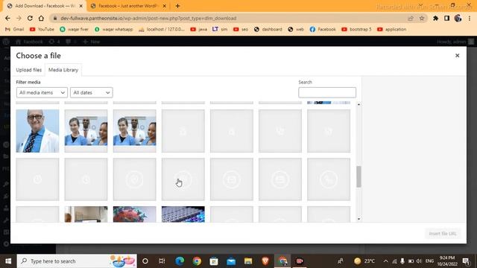Viewport: 477px width, 268px height.
Task: Click the Insert file URL button
Action: tap(443, 233)
